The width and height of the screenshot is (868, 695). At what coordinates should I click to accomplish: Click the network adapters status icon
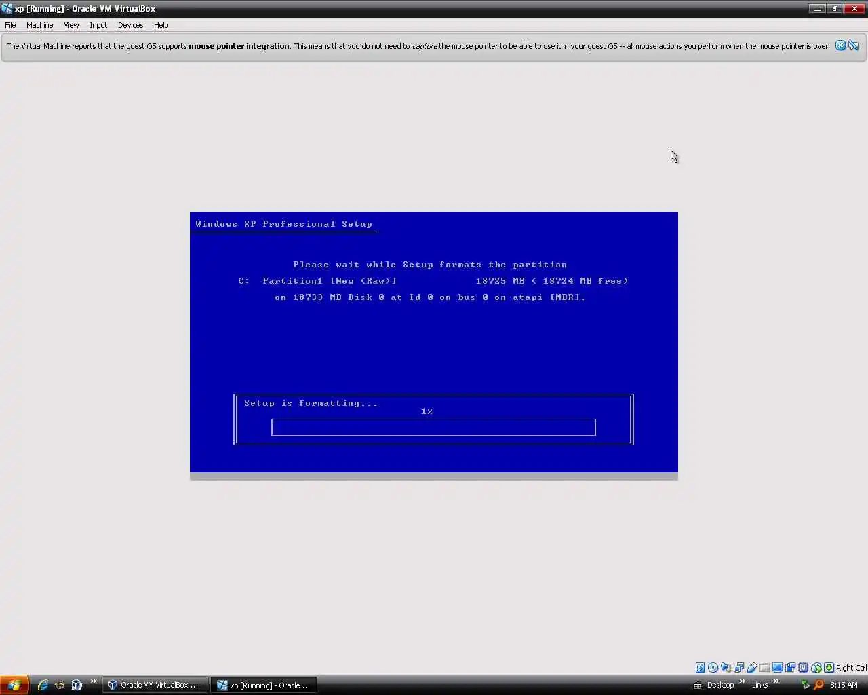point(738,668)
